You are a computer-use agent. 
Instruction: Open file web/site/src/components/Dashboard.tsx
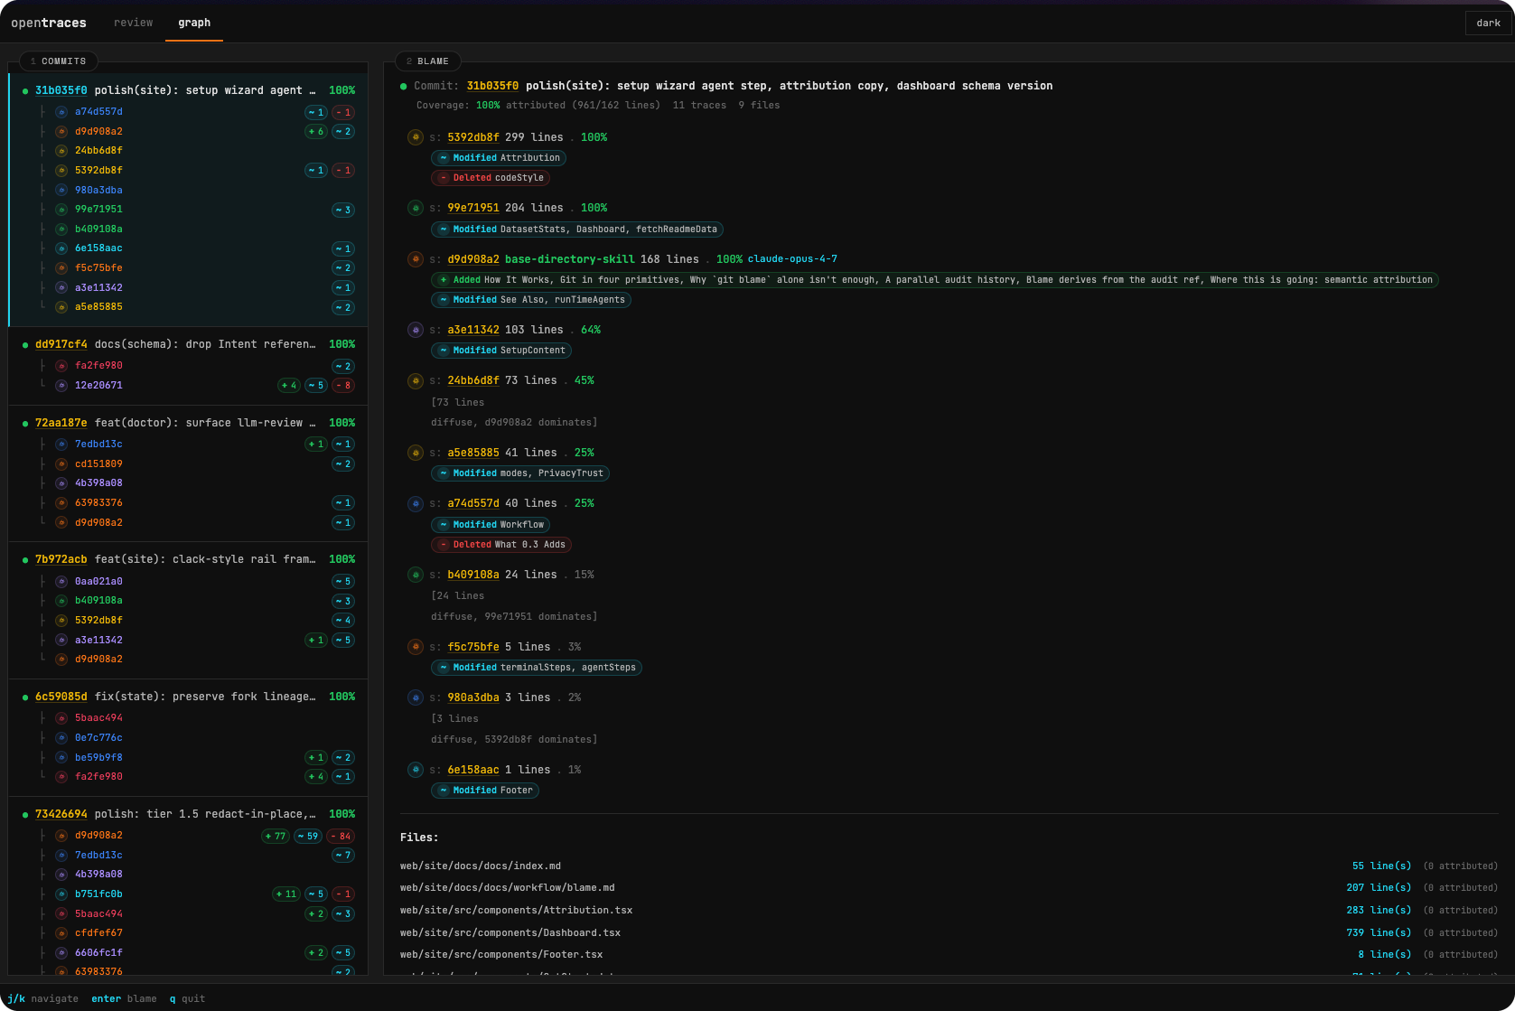[510, 932]
